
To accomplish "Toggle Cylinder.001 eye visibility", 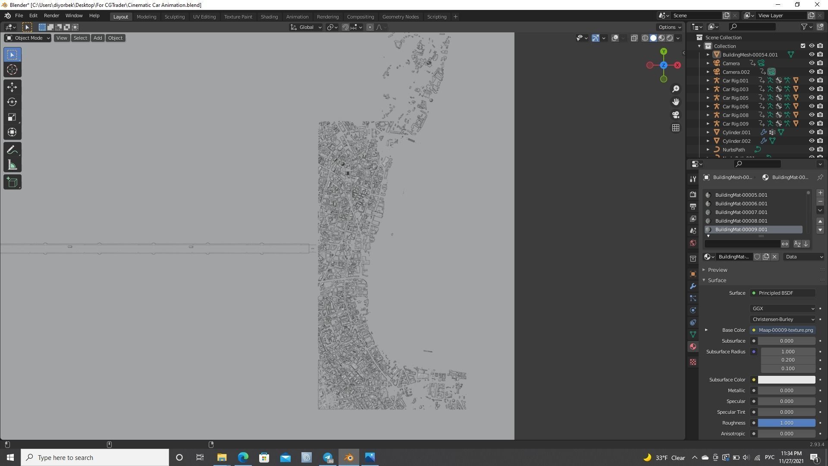I will (811, 132).
